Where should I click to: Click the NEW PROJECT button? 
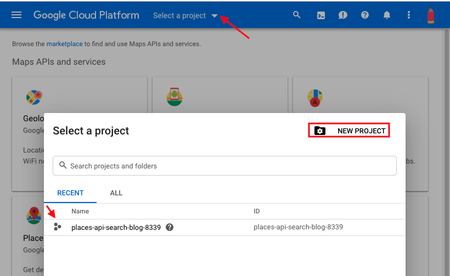click(349, 131)
